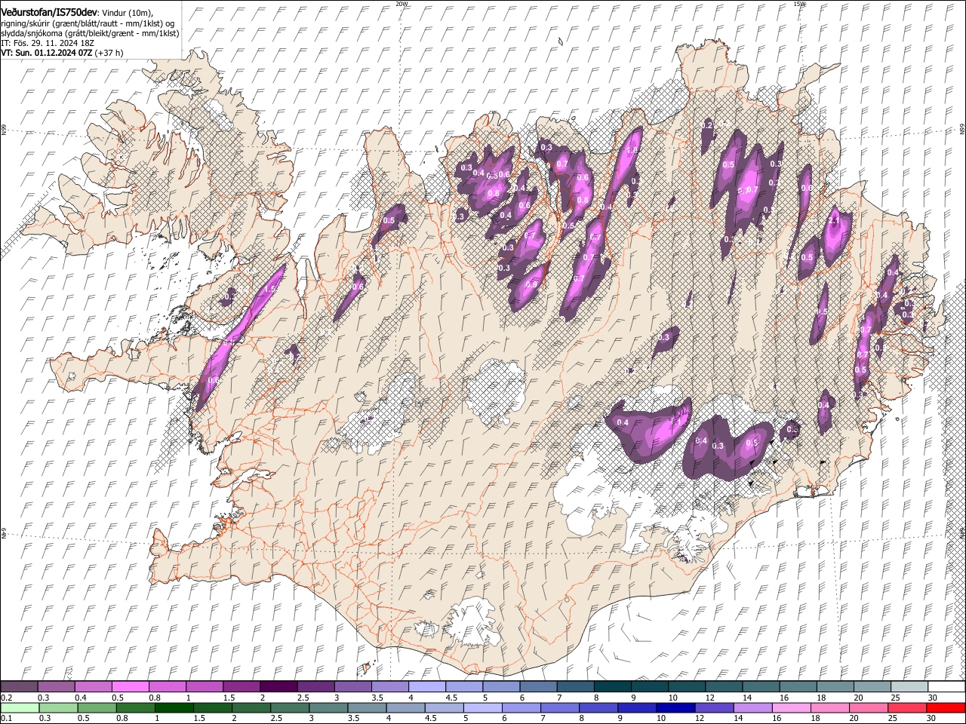Select the lower legend swatch starting at 7
966x724 pixels.
click(x=559, y=707)
